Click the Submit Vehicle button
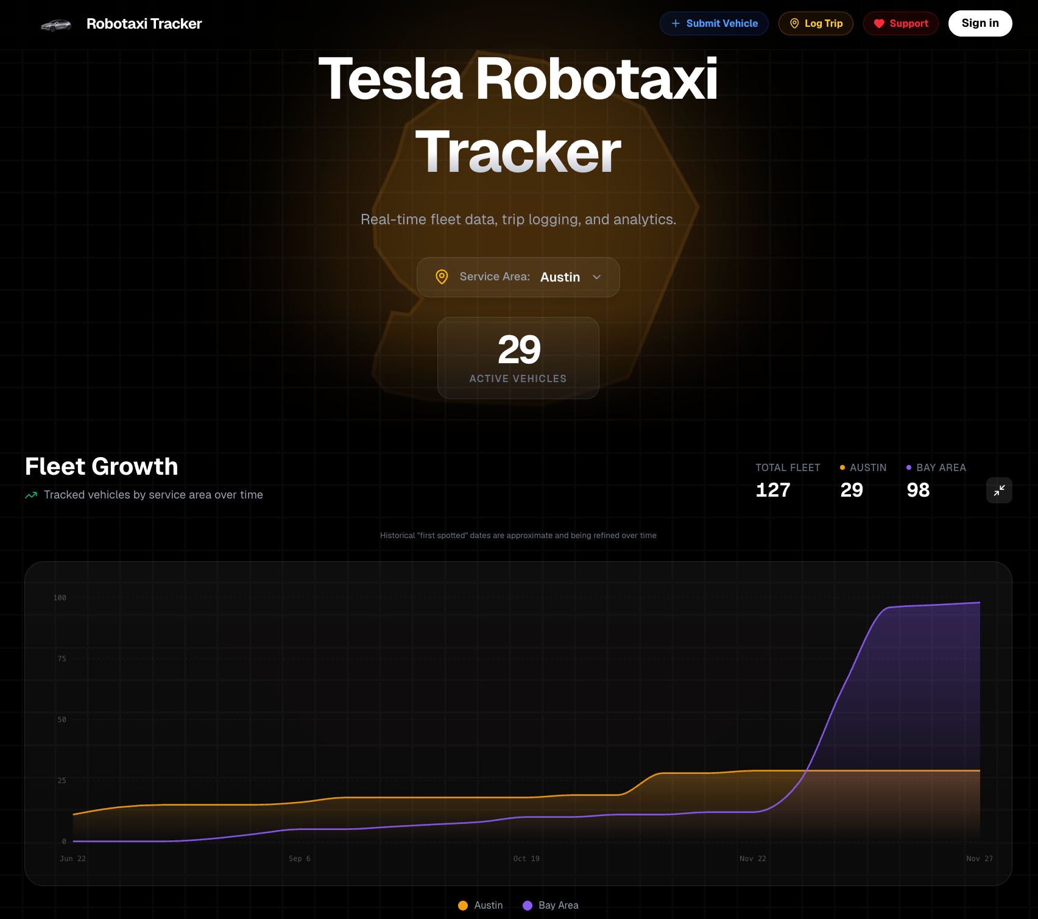This screenshot has width=1038, height=919. coord(714,23)
